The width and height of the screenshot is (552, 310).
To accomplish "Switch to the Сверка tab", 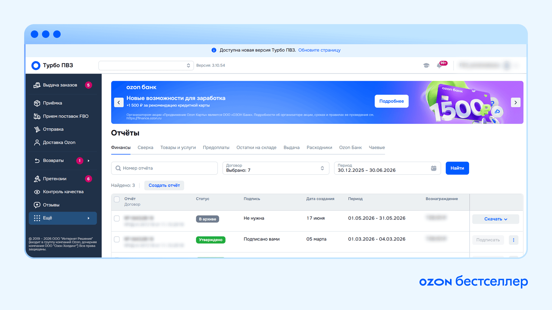I will pyautogui.click(x=145, y=148).
